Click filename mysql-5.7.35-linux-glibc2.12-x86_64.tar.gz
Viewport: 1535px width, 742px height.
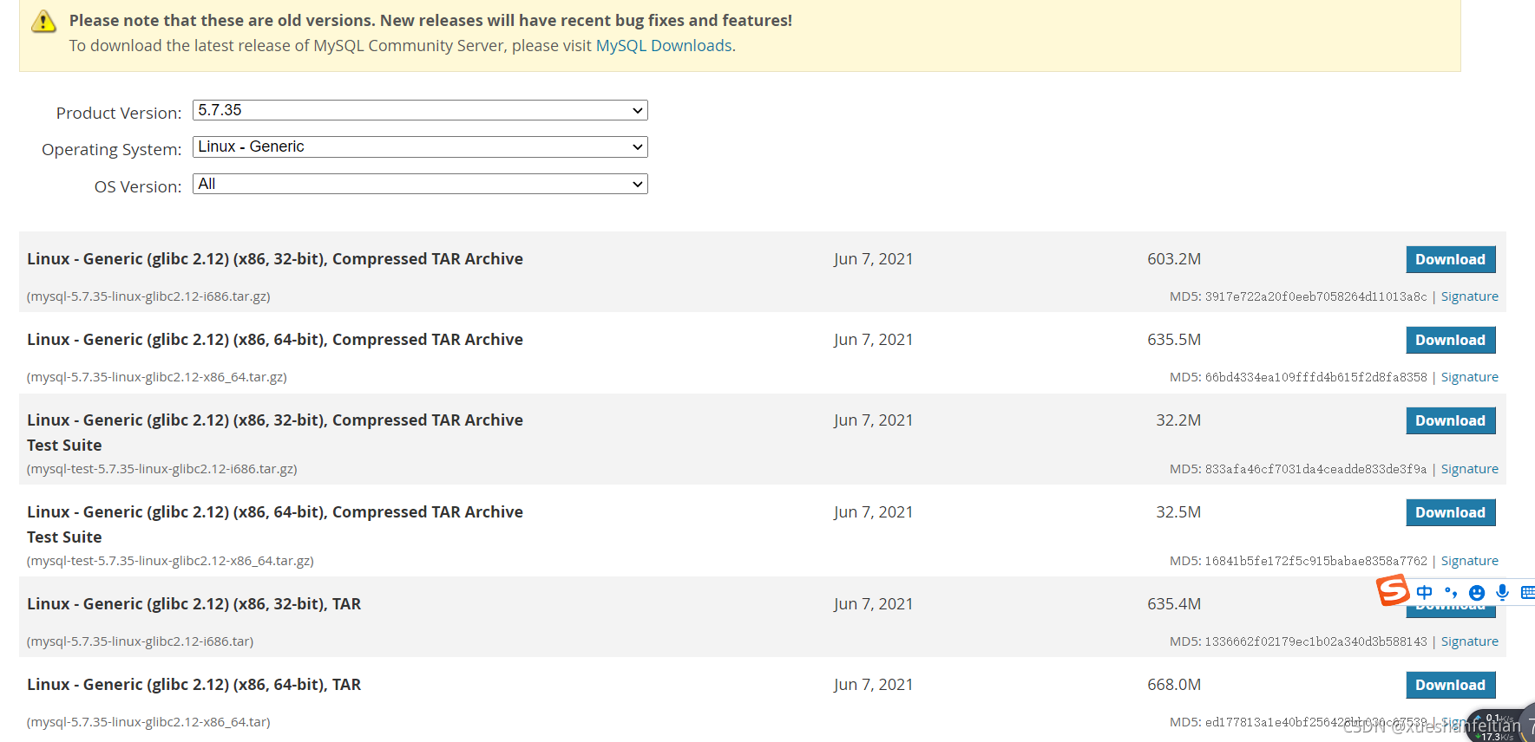point(157,377)
